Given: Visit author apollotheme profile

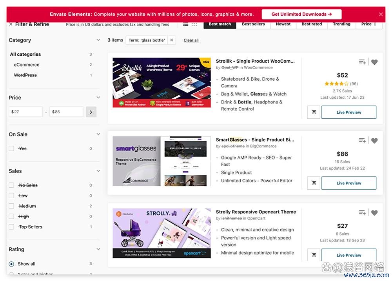Looking at the screenshot, I should point(233,146).
